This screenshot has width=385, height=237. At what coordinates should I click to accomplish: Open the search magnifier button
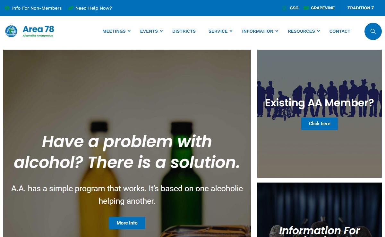tap(373, 31)
